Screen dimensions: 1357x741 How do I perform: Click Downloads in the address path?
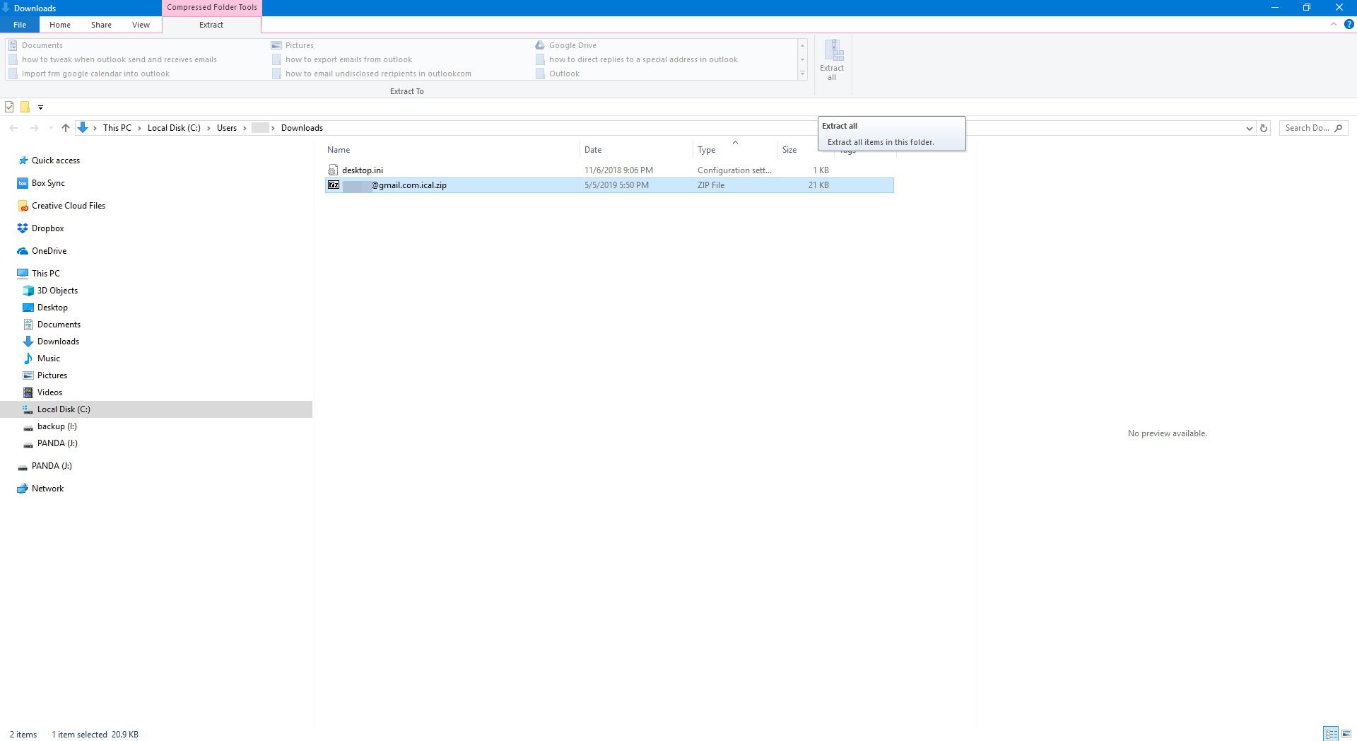click(302, 128)
